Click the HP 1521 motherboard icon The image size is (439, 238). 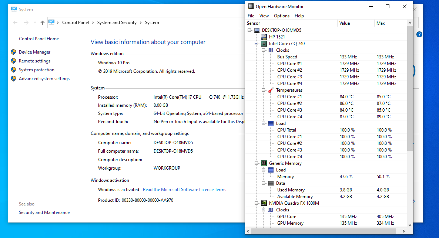point(264,37)
